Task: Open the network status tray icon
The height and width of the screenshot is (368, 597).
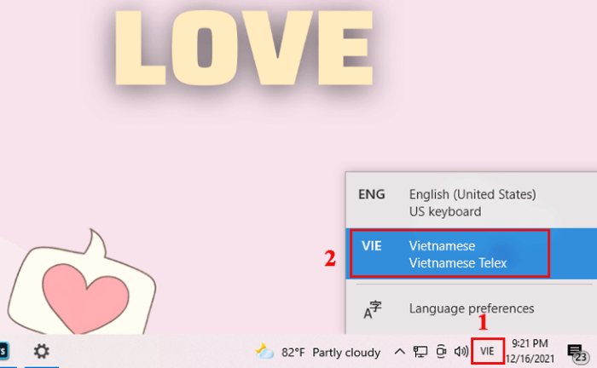Action: coord(420,351)
